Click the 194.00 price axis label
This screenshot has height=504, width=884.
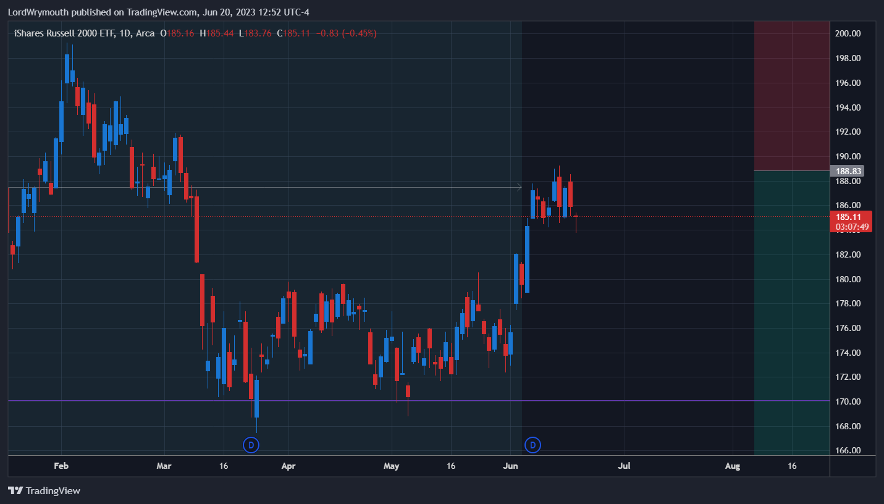pyautogui.click(x=848, y=107)
